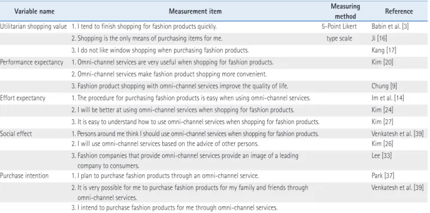Open reference 'Chung [9]'
Screen dimensions: 430x213
384,86
